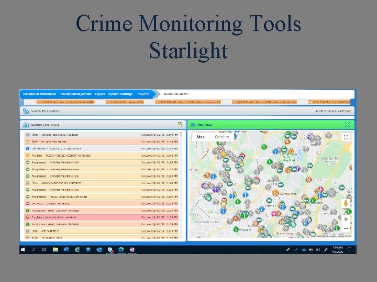Select the 'Other - OVERDOSE' result row
Screen dimensions: 377x282
102,183
